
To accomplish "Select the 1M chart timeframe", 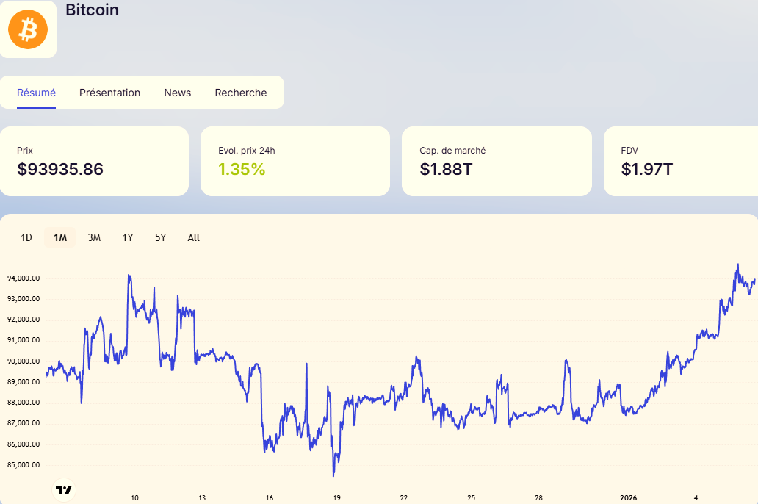I will [60, 237].
